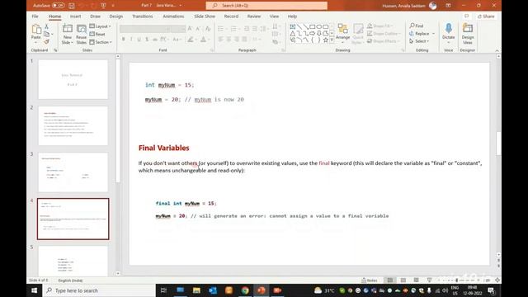528x297 pixels.
Task: Click Clear All Formatting icon
Action: pyautogui.click(x=208, y=29)
